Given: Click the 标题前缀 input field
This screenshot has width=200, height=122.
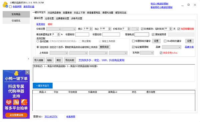Looking at the screenshot, I should coord(82,34).
